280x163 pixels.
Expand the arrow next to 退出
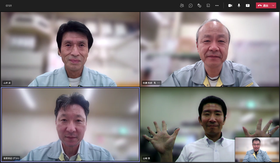tap(273, 6)
